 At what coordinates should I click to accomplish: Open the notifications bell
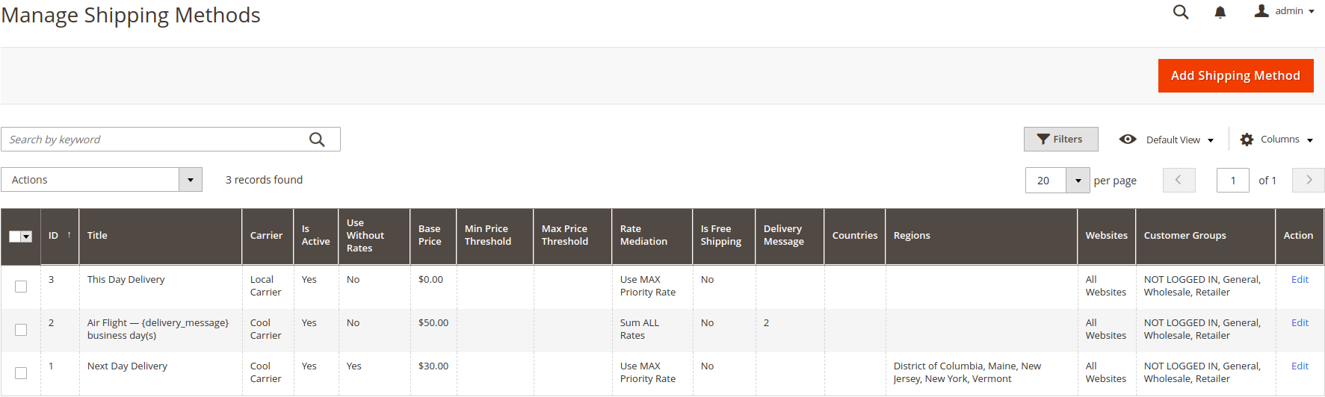click(x=1220, y=12)
